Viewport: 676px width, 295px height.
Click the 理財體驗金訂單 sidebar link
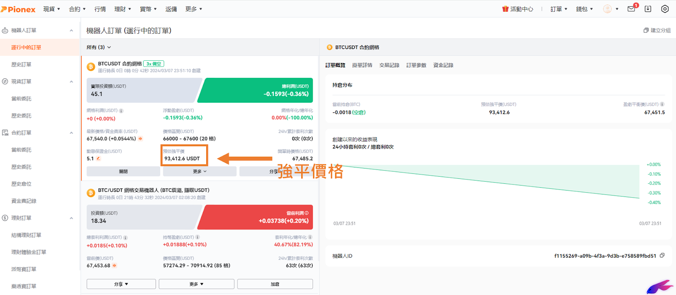point(29,252)
